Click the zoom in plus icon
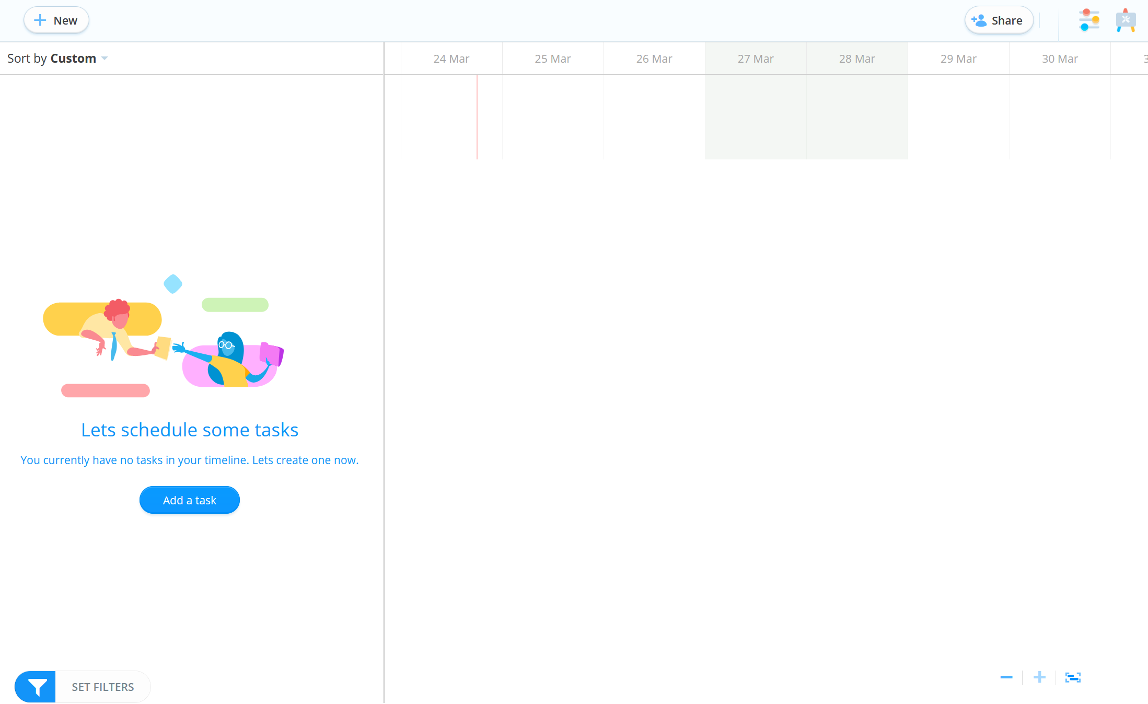The width and height of the screenshot is (1148, 704). [x=1040, y=677]
